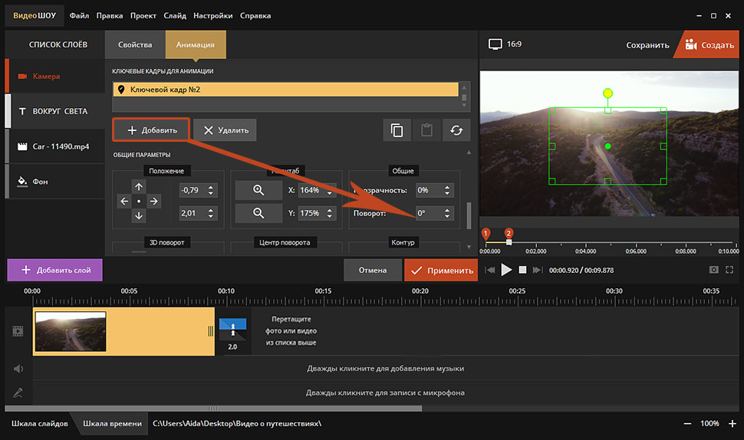Open the Правка menu
This screenshot has height=440, width=744.
pyautogui.click(x=110, y=15)
